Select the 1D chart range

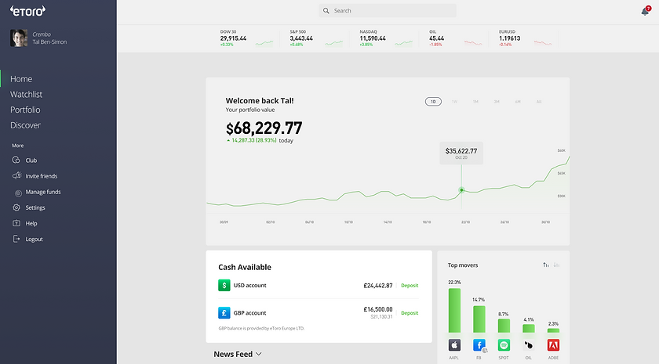[433, 102]
